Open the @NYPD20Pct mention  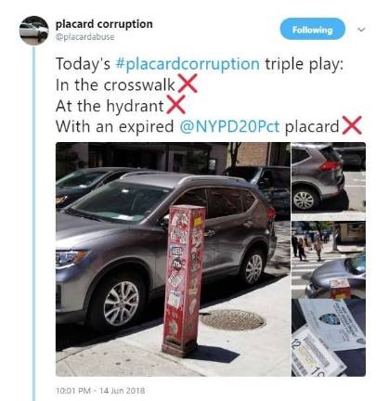(x=229, y=126)
